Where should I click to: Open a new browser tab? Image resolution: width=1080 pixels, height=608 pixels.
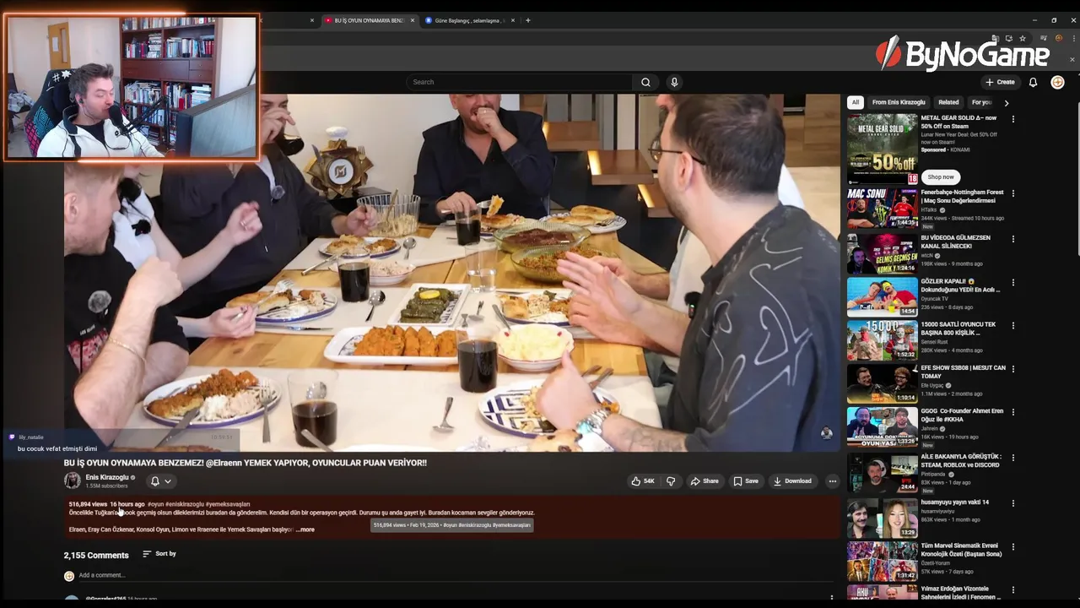(x=528, y=20)
